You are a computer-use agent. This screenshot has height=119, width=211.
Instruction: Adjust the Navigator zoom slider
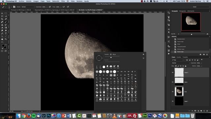point(192,34)
